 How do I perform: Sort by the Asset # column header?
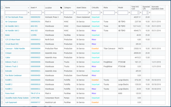point(34,7)
